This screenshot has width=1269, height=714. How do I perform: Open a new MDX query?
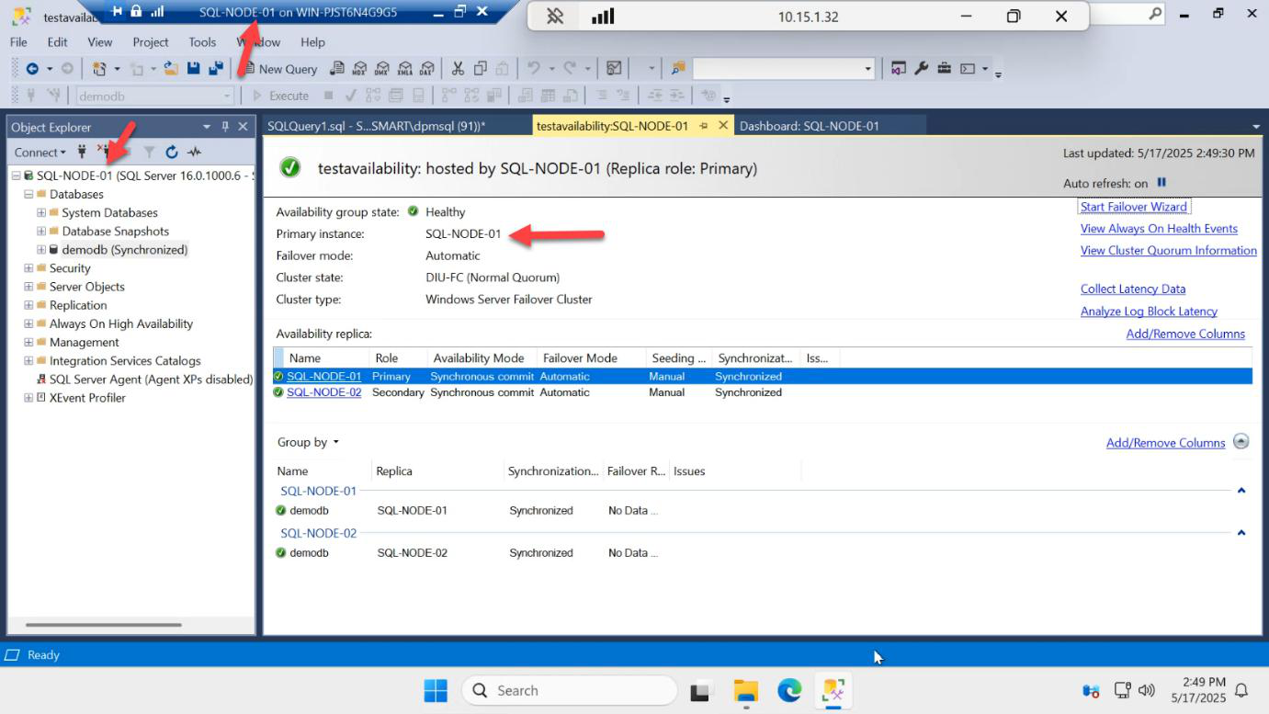tap(359, 69)
